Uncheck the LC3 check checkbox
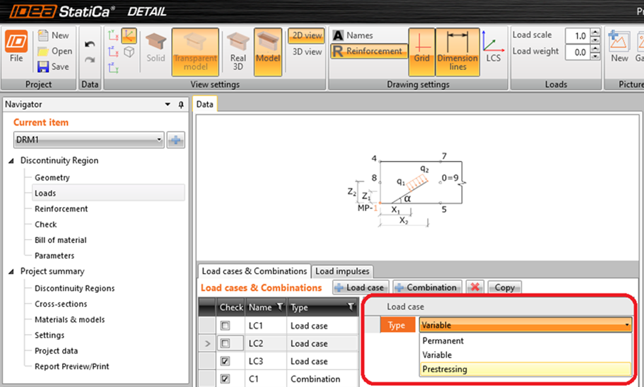Image resolution: width=644 pixels, height=387 pixels. tap(225, 361)
